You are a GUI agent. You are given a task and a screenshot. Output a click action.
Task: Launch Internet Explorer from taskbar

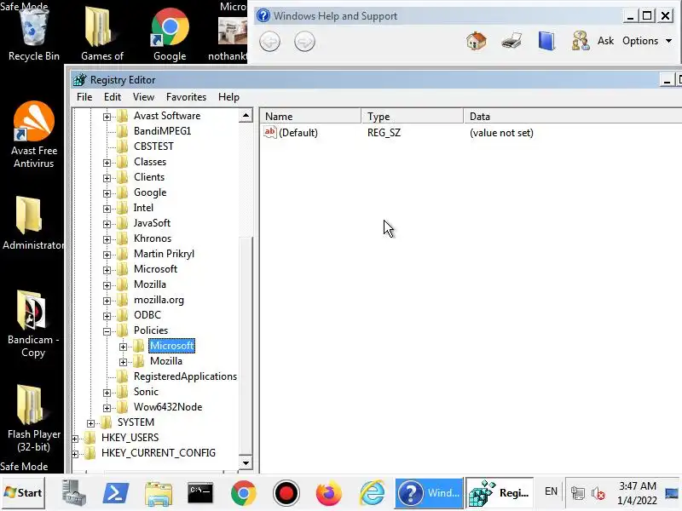[x=373, y=494]
